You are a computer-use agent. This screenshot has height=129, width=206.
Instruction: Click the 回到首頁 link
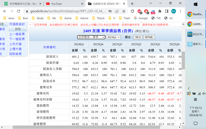click(x=15, y=54)
